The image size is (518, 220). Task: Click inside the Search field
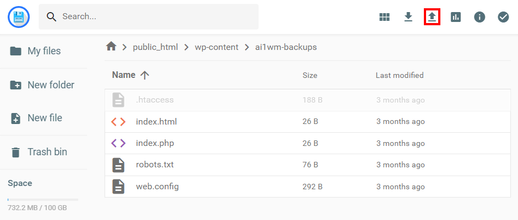click(x=154, y=17)
